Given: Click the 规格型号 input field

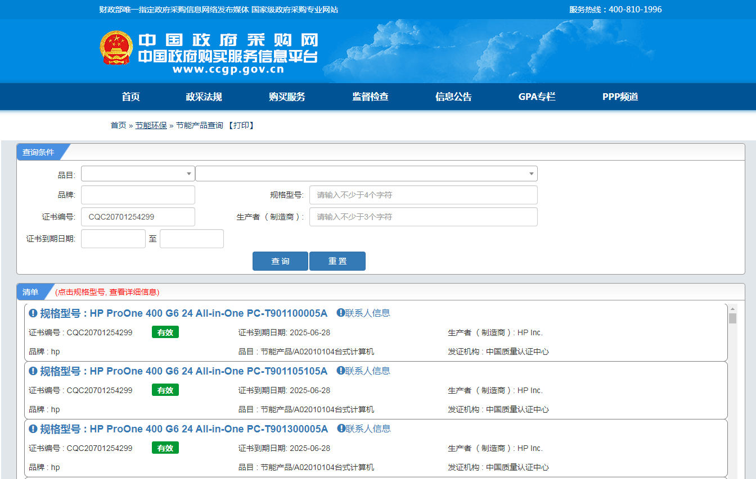Looking at the screenshot, I should tap(423, 195).
